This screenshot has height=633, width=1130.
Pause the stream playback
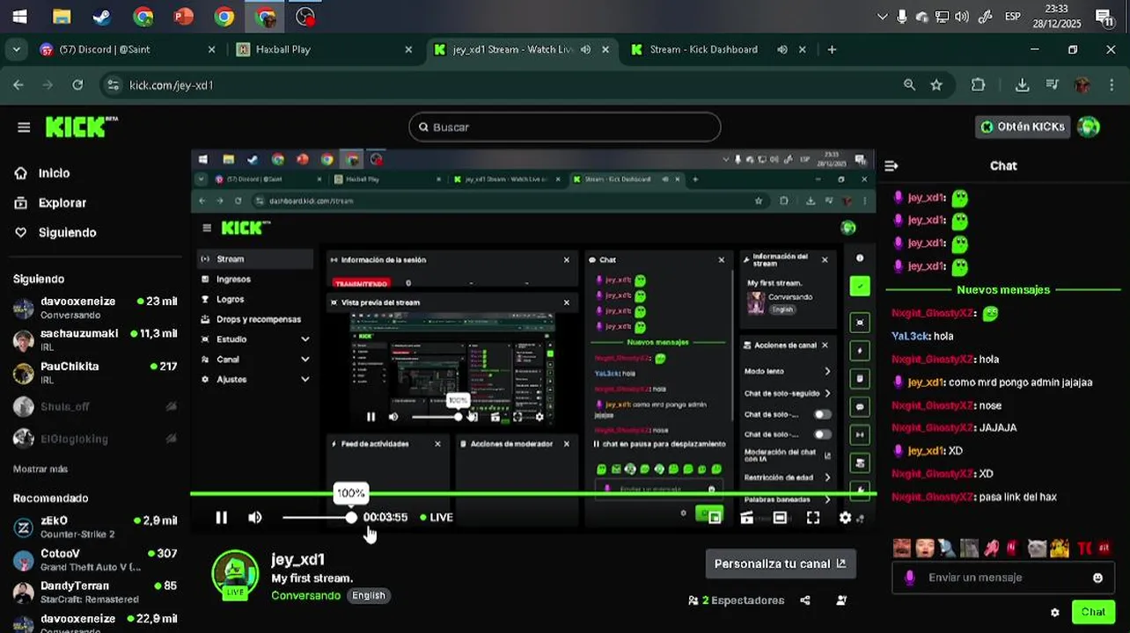coord(222,518)
